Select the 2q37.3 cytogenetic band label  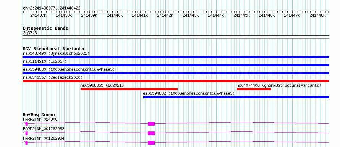coord(30,33)
